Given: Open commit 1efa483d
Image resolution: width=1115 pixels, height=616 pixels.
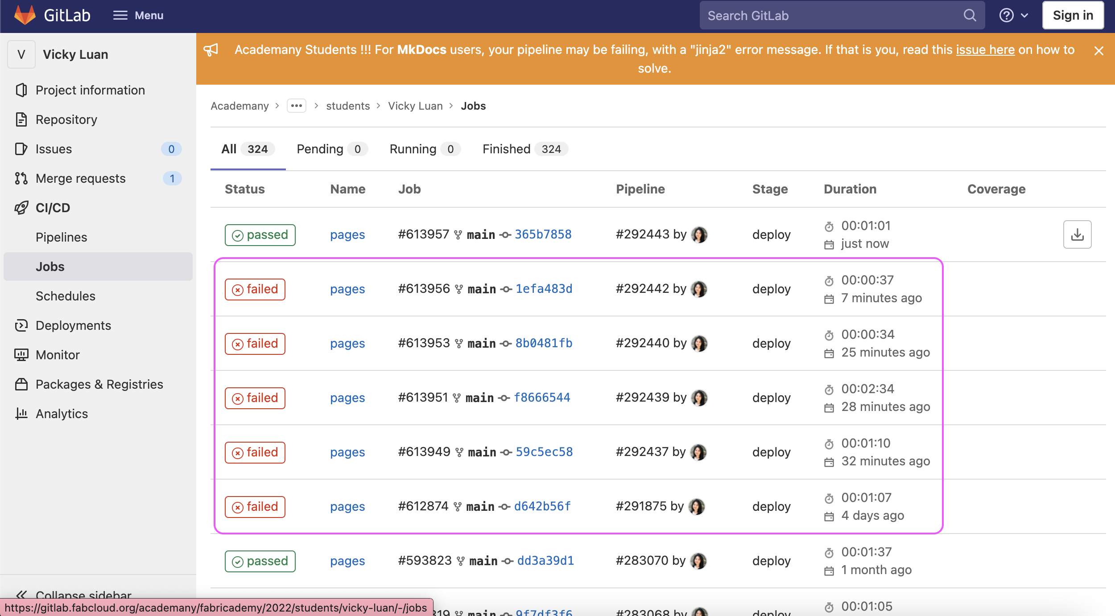Looking at the screenshot, I should click(544, 289).
